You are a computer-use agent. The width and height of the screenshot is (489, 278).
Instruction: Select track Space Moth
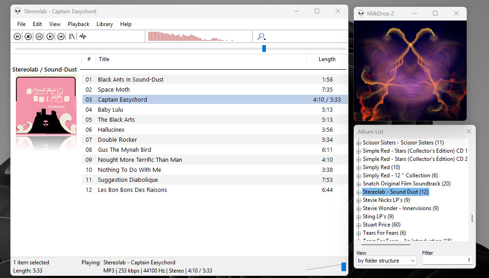point(215,89)
